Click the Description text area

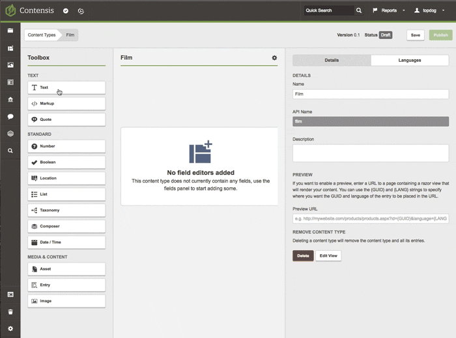(371, 153)
